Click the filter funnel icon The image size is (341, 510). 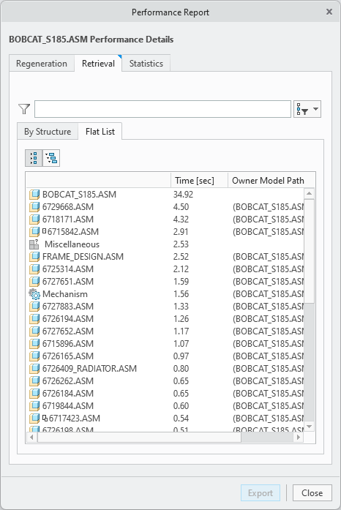pyautogui.click(x=24, y=109)
